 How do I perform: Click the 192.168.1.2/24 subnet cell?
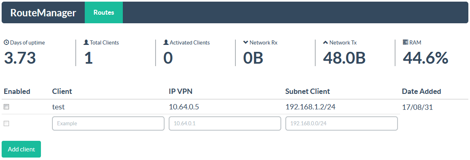[310, 107]
